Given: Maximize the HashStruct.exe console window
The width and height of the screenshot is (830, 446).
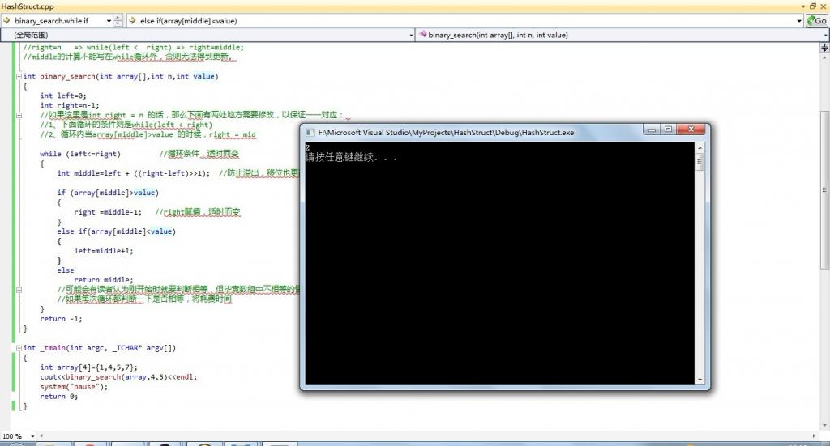Looking at the screenshot, I should (x=668, y=130).
